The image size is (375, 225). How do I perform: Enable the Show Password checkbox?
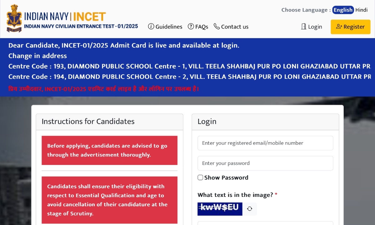click(x=200, y=177)
